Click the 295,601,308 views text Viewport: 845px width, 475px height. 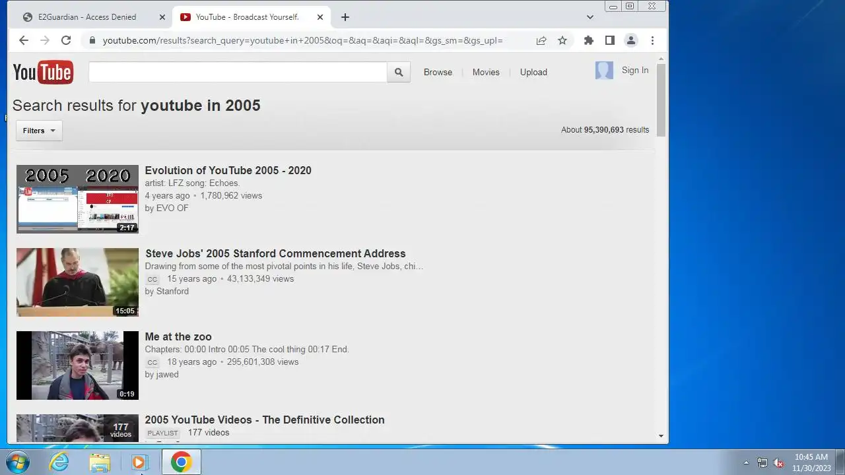[x=263, y=362]
